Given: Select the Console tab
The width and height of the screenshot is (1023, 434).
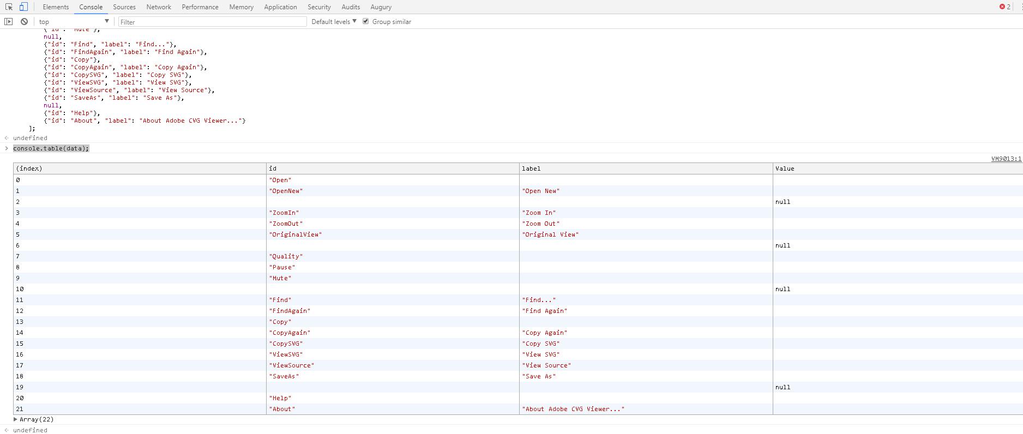Looking at the screenshot, I should [x=91, y=7].
